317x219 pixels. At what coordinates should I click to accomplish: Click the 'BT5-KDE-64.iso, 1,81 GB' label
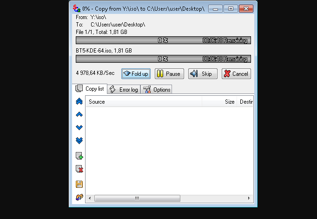(104, 51)
